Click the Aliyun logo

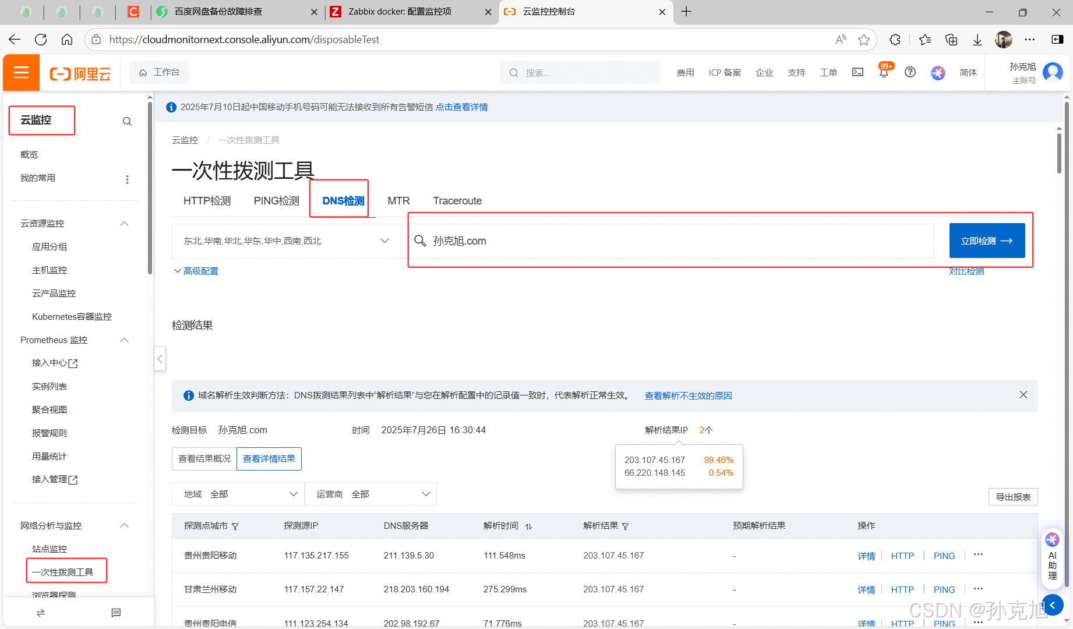click(x=80, y=73)
